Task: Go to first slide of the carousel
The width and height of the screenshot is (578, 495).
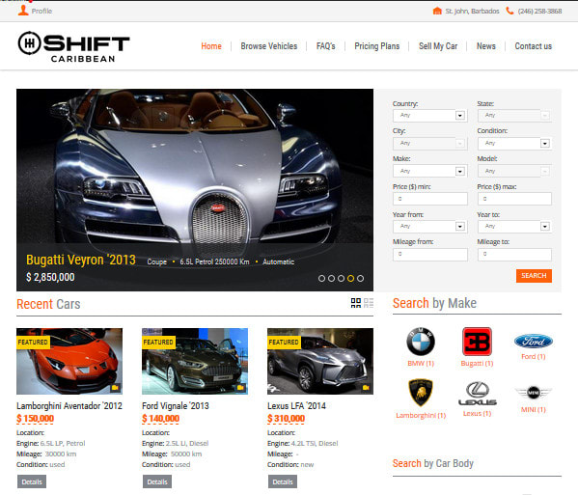Action: tap(321, 279)
